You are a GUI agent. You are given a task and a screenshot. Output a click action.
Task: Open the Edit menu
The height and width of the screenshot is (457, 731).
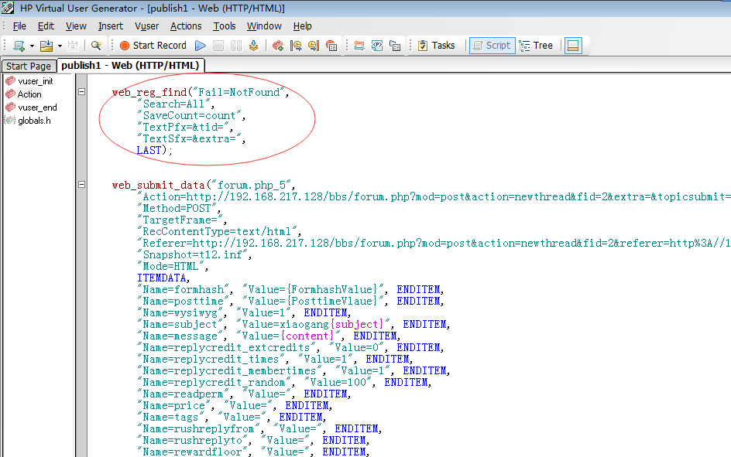[x=46, y=26]
